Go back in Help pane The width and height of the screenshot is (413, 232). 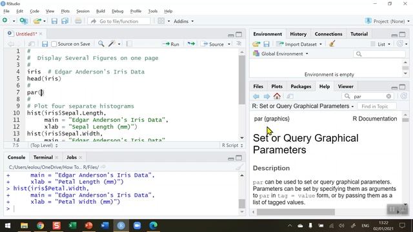coord(256,96)
